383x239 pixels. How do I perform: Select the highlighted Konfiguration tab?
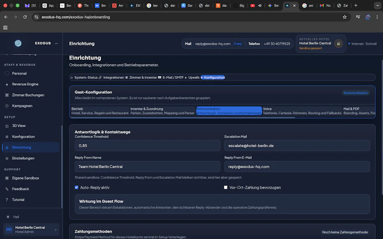tap(213, 77)
